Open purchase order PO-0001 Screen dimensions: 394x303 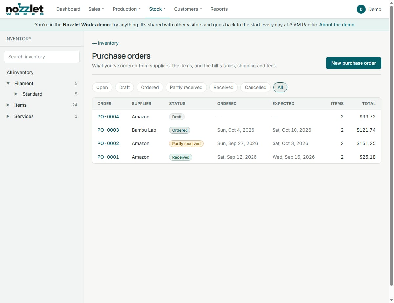108,157
